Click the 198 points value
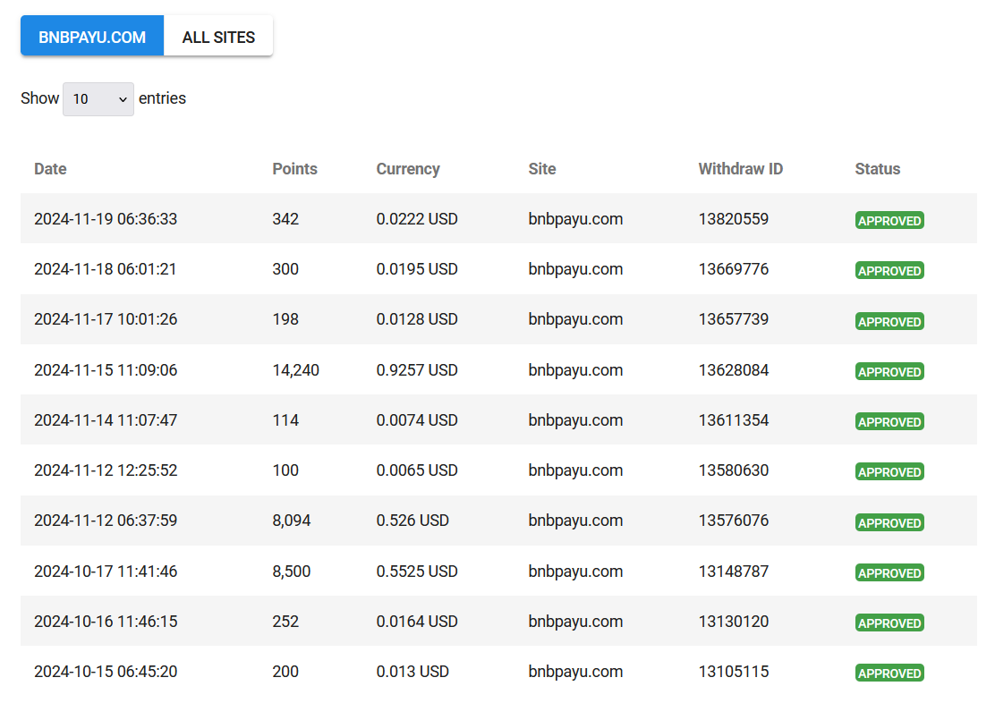Image resolution: width=995 pixels, height=703 pixels. (285, 319)
